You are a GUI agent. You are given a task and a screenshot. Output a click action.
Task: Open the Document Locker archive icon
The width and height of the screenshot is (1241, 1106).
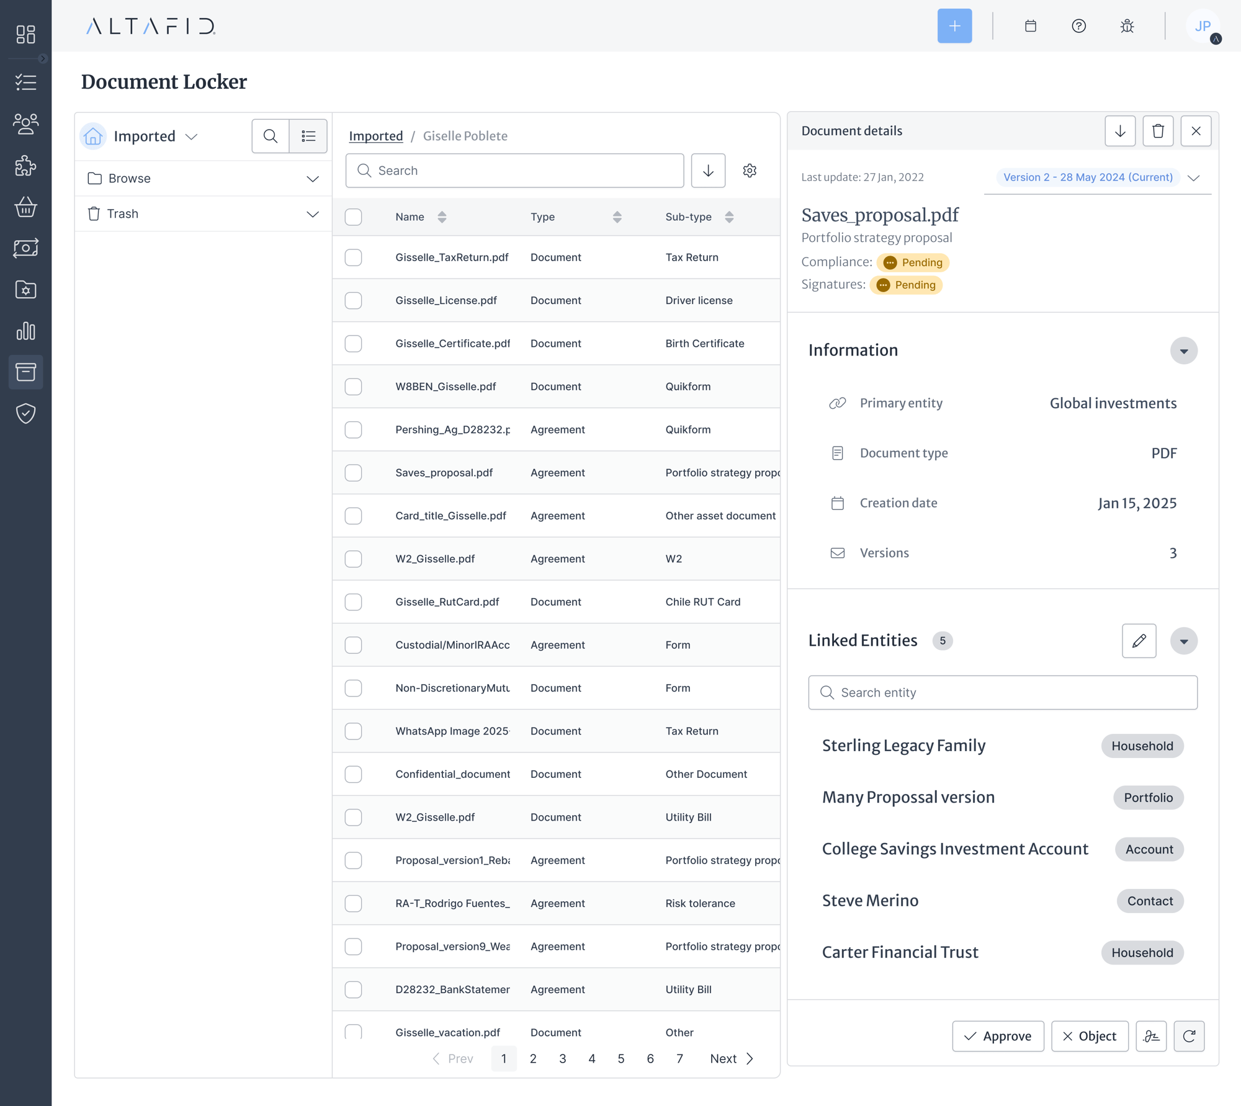[25, 372]
